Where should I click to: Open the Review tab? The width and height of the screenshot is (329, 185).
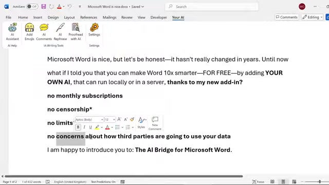click(127, 17)
